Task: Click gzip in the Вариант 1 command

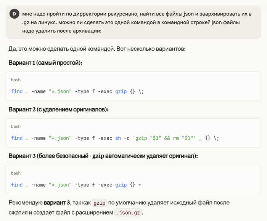Action: point(121,92)
